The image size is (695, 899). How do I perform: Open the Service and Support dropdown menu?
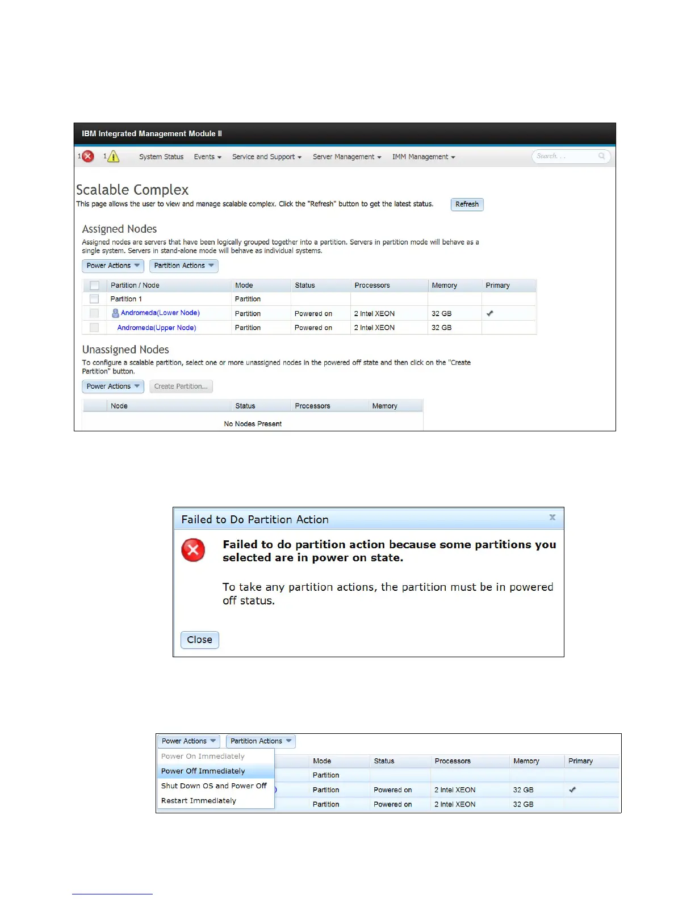click(267, 157)
